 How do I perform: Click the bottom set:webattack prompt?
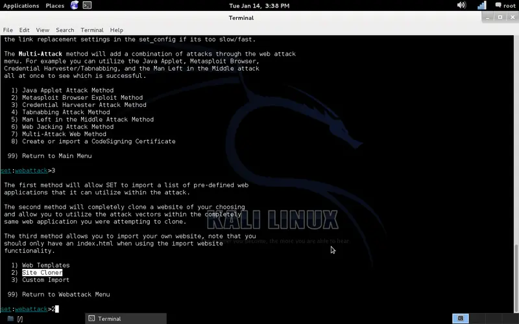pos(28,309)
